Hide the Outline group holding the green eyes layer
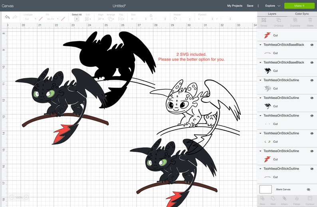Image resolution: width=317 pixels, height=207 pixels. click(x=312, y=134)
